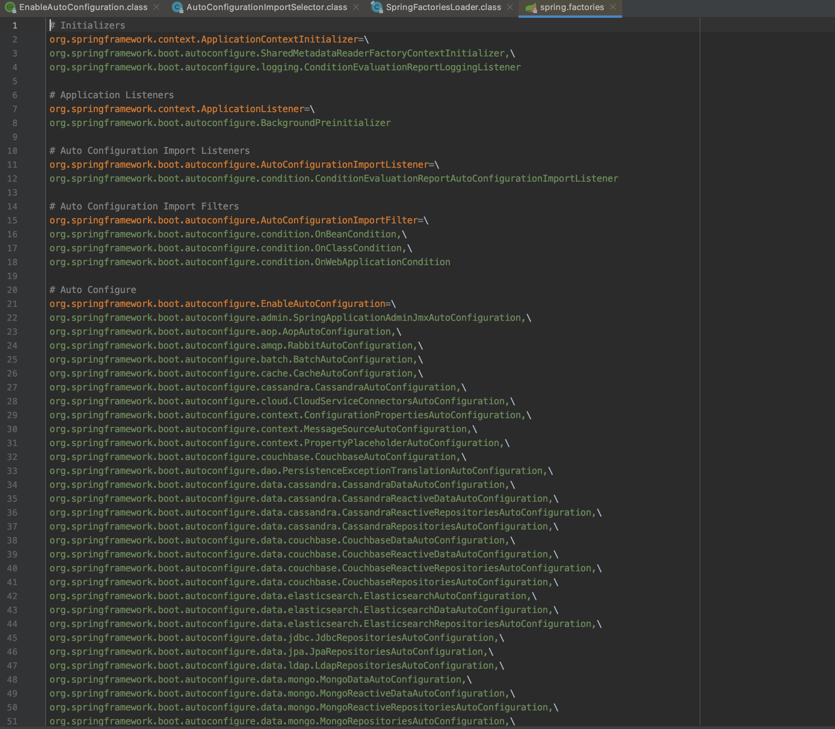Select the spring.factories tab label
Screen dimensions: 835x729
coord(571,7)
